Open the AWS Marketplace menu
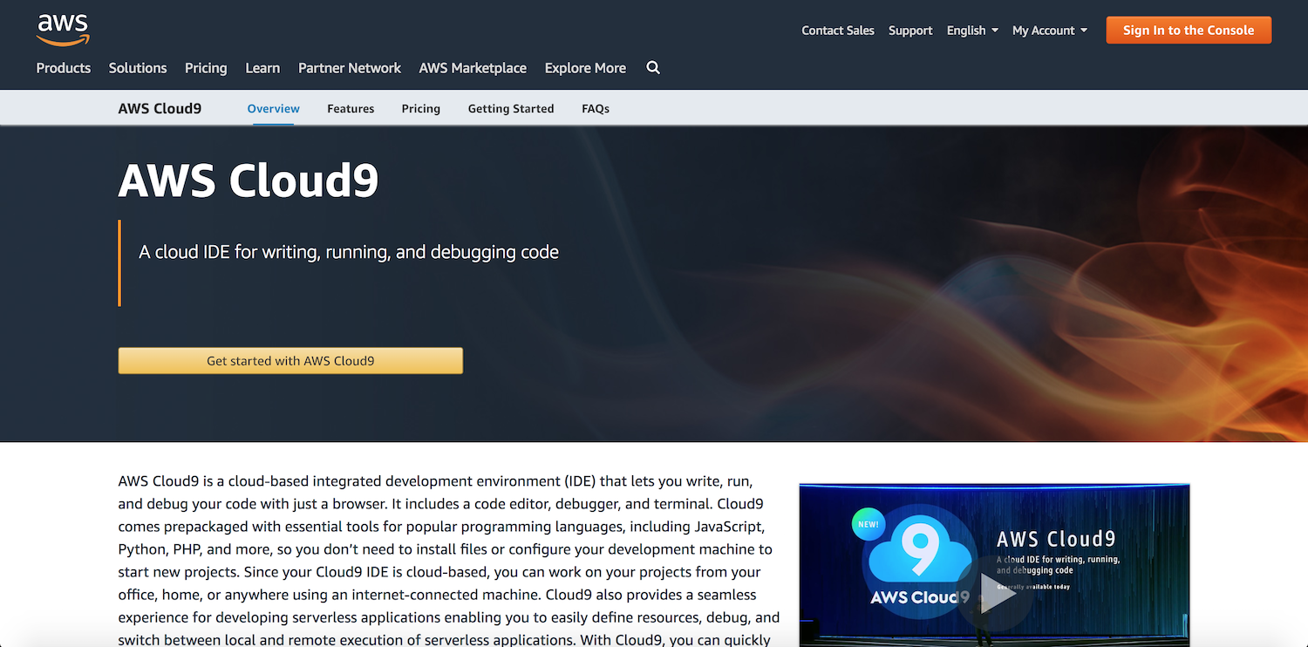Viewport: 1308px width, 647px height. click(x=473, y=68)
